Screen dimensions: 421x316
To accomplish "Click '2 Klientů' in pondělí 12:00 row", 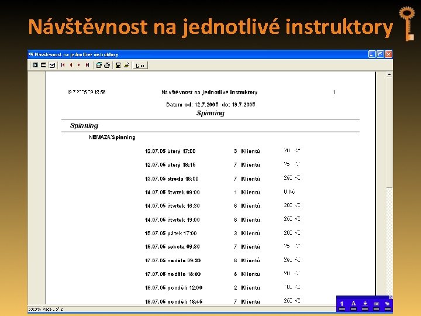I will 247,288.
